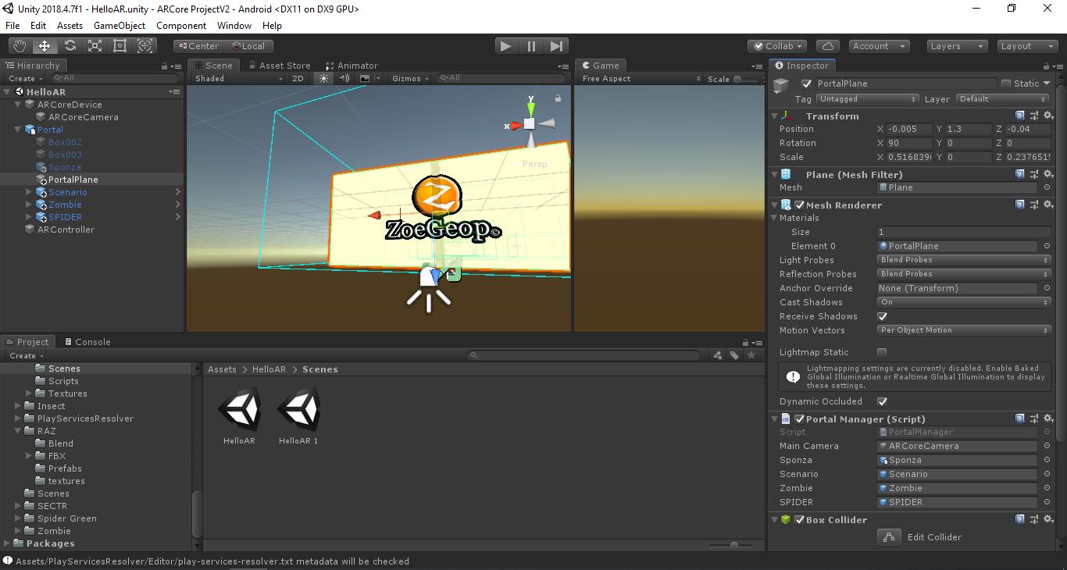Click the Edit Collider button

[x=889, y=537]
